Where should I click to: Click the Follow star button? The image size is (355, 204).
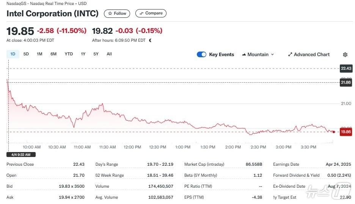[117, 13]
